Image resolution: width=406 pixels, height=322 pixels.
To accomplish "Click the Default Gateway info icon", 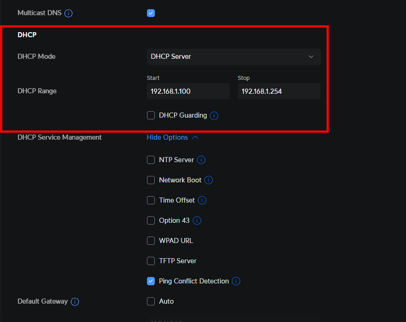I will pyautogui.click(x=75, y=302).
